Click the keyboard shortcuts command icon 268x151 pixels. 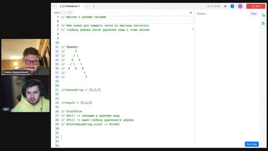pos(191,13)
